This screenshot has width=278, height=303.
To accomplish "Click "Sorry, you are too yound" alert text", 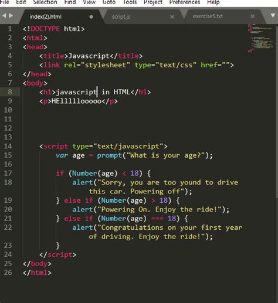I will coord(149,183).
